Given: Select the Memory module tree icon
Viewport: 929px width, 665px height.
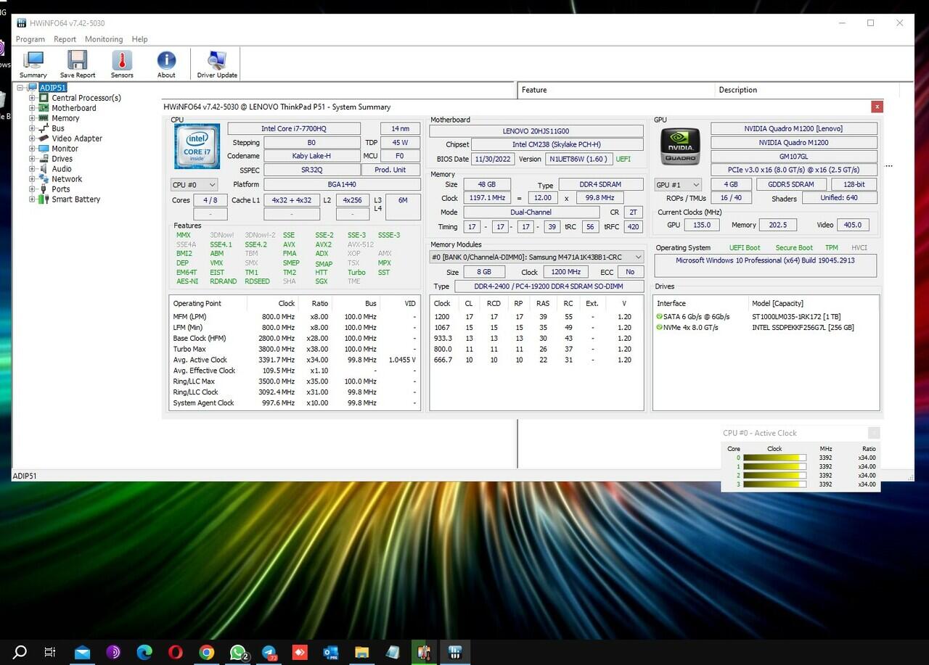Looking at the screenshot, I should coord(44,118).
